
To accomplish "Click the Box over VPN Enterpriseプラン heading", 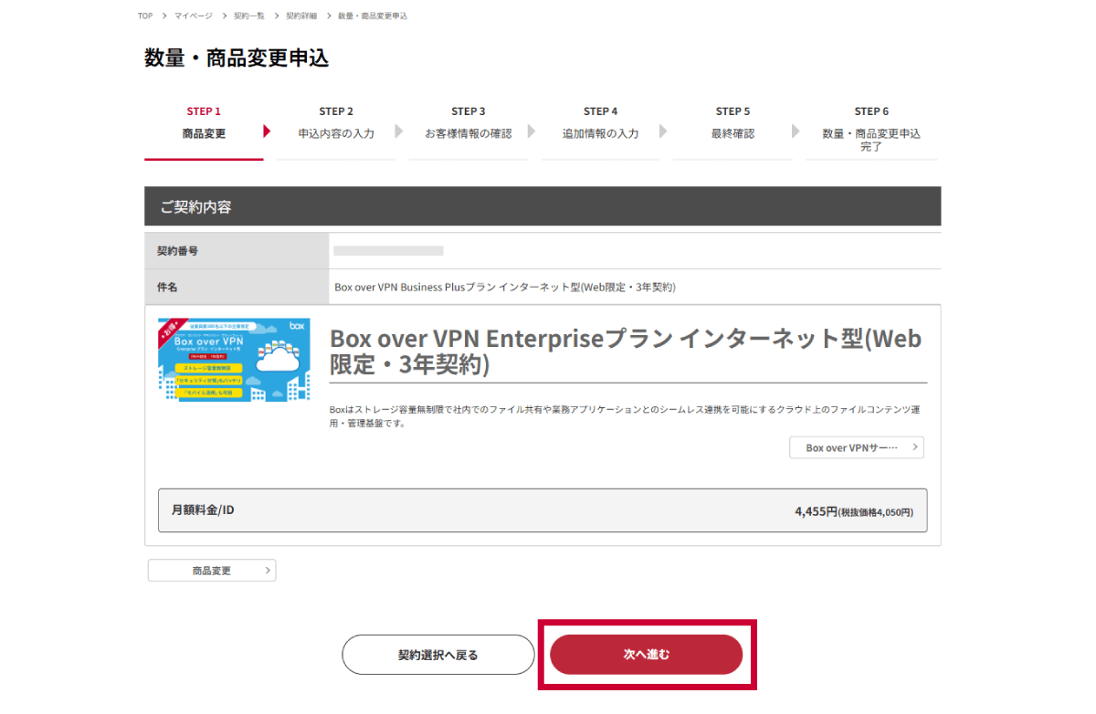I will pos(626,352).
